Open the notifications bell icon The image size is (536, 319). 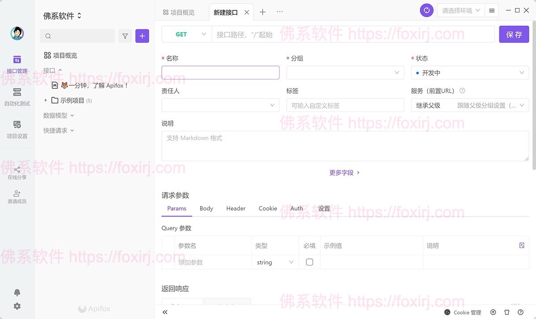[x=17, y=292]
